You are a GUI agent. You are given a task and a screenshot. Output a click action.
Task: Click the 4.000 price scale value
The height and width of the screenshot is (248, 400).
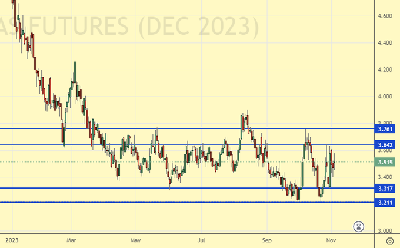[386, 97]
